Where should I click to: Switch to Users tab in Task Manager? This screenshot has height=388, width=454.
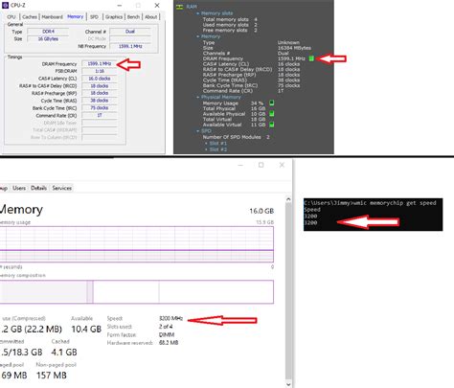tap(19, 188)
